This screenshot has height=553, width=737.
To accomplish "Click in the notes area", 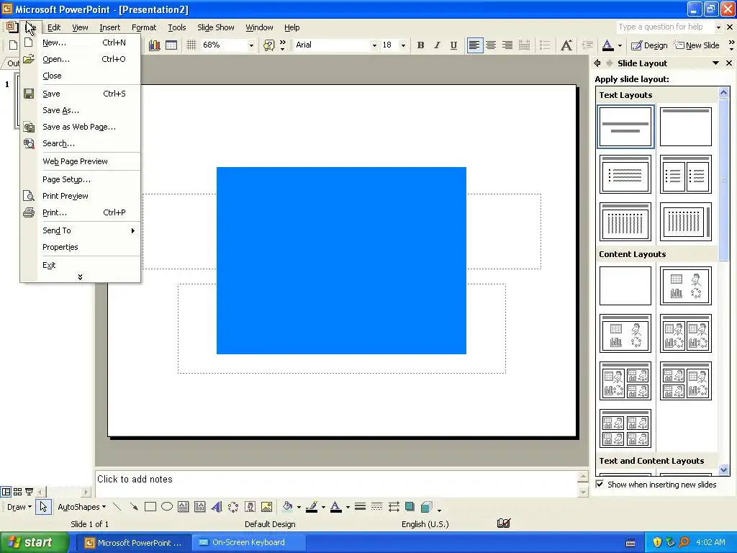I will [336, 483].
